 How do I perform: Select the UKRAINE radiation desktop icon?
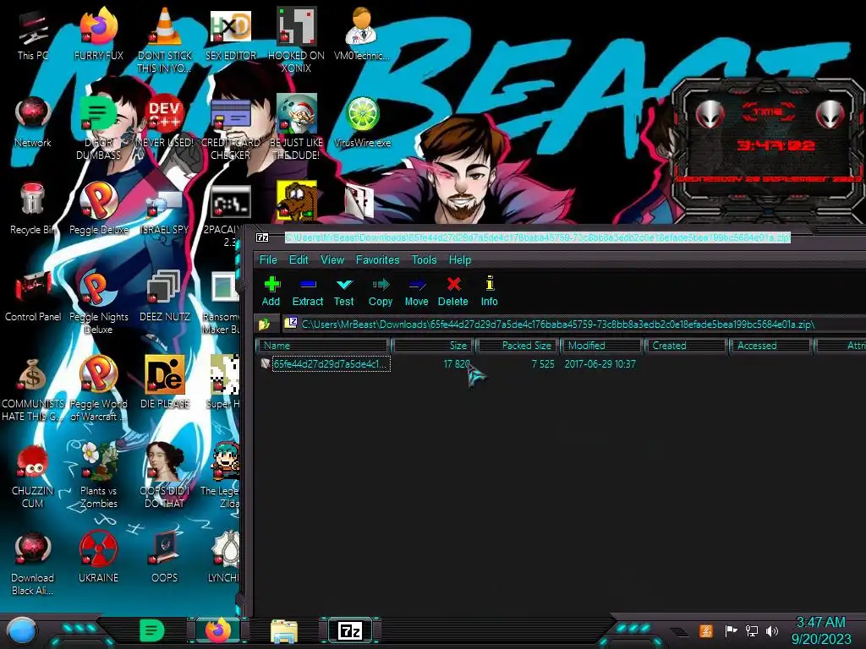[99, 558]
